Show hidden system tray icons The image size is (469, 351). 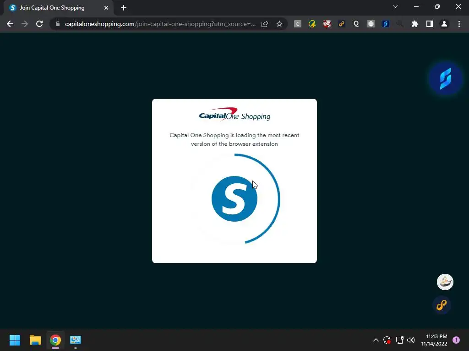click(x=376, y=340)
